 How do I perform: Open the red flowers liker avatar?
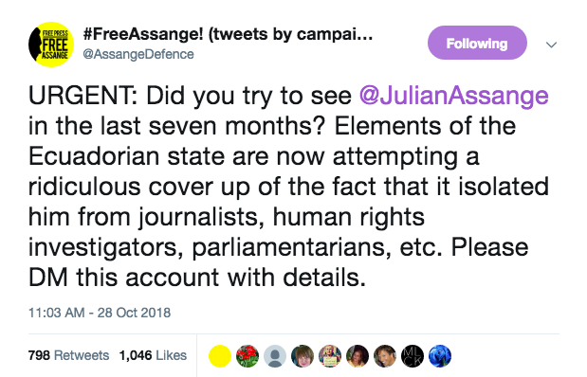click(248, 355)
